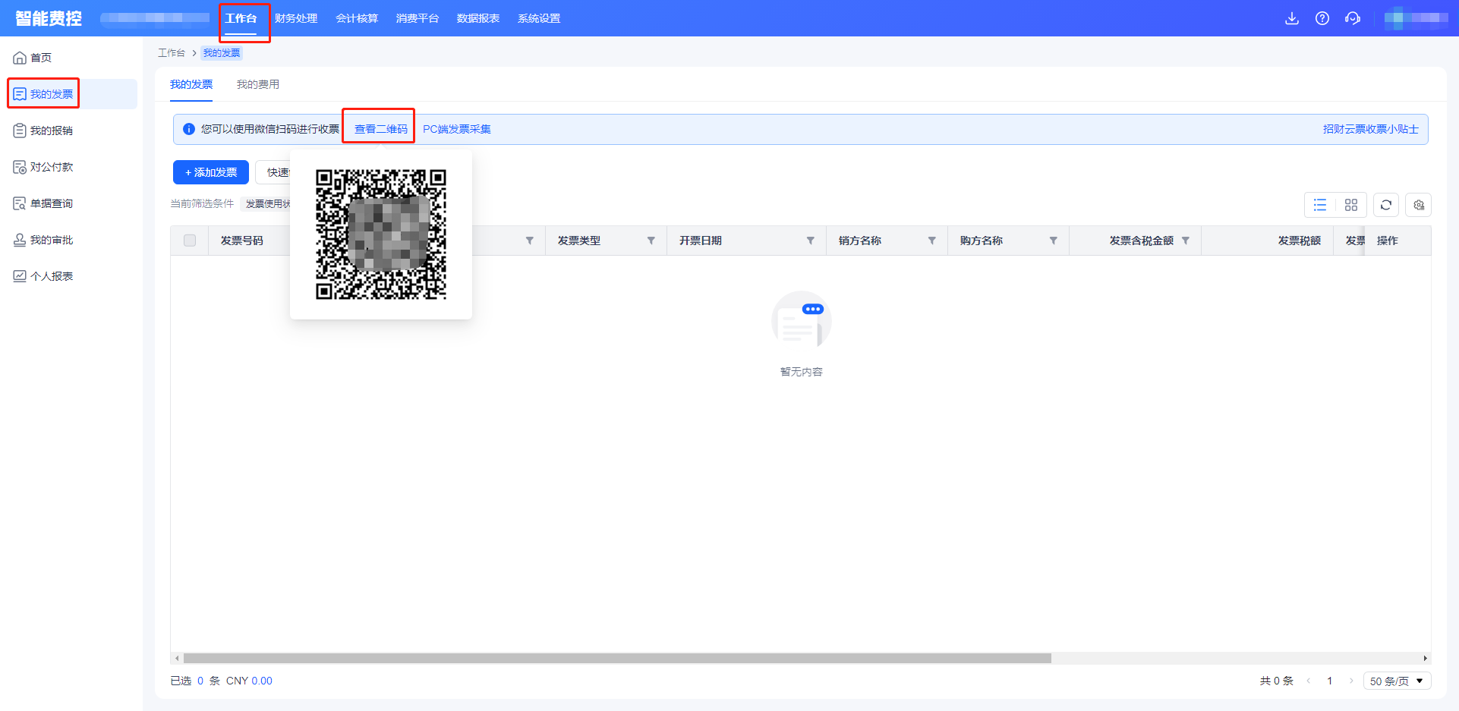Open the help question mark icon
This screenshot has height=711, width=1459.
(1322, 18)
